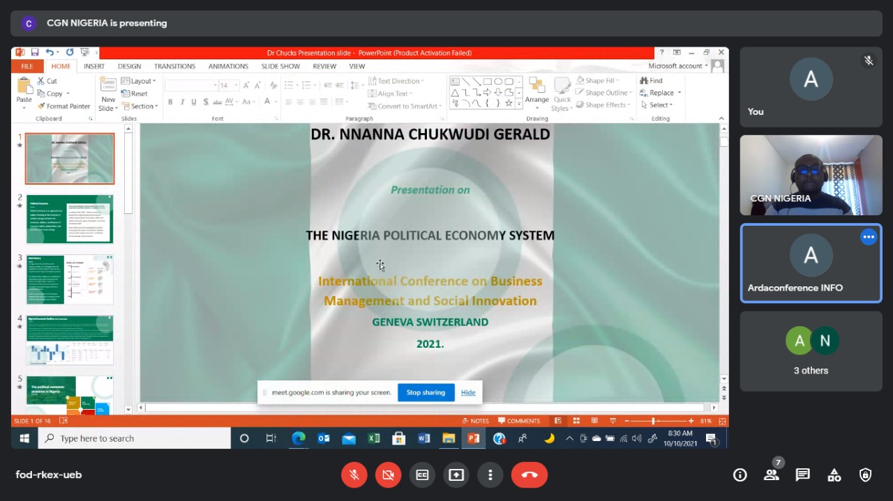Open Ardaconference INFO tile options
The width and height of the screenshot is (893, 501).
click(x=869, y=237)
